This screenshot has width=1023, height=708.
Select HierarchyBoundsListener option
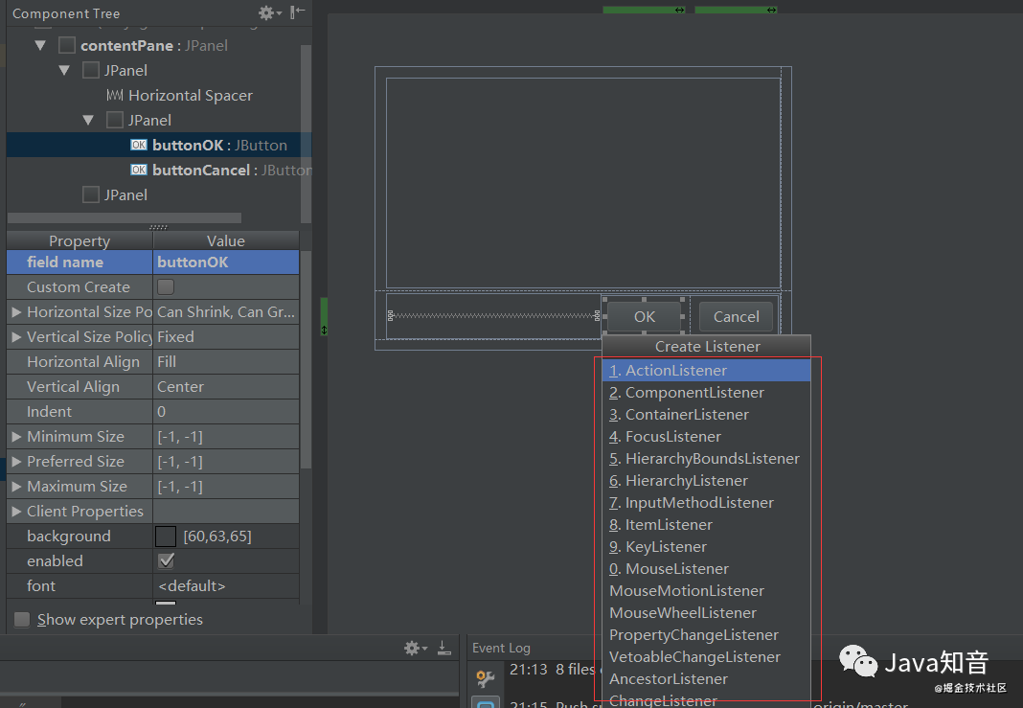click(706, 459)
